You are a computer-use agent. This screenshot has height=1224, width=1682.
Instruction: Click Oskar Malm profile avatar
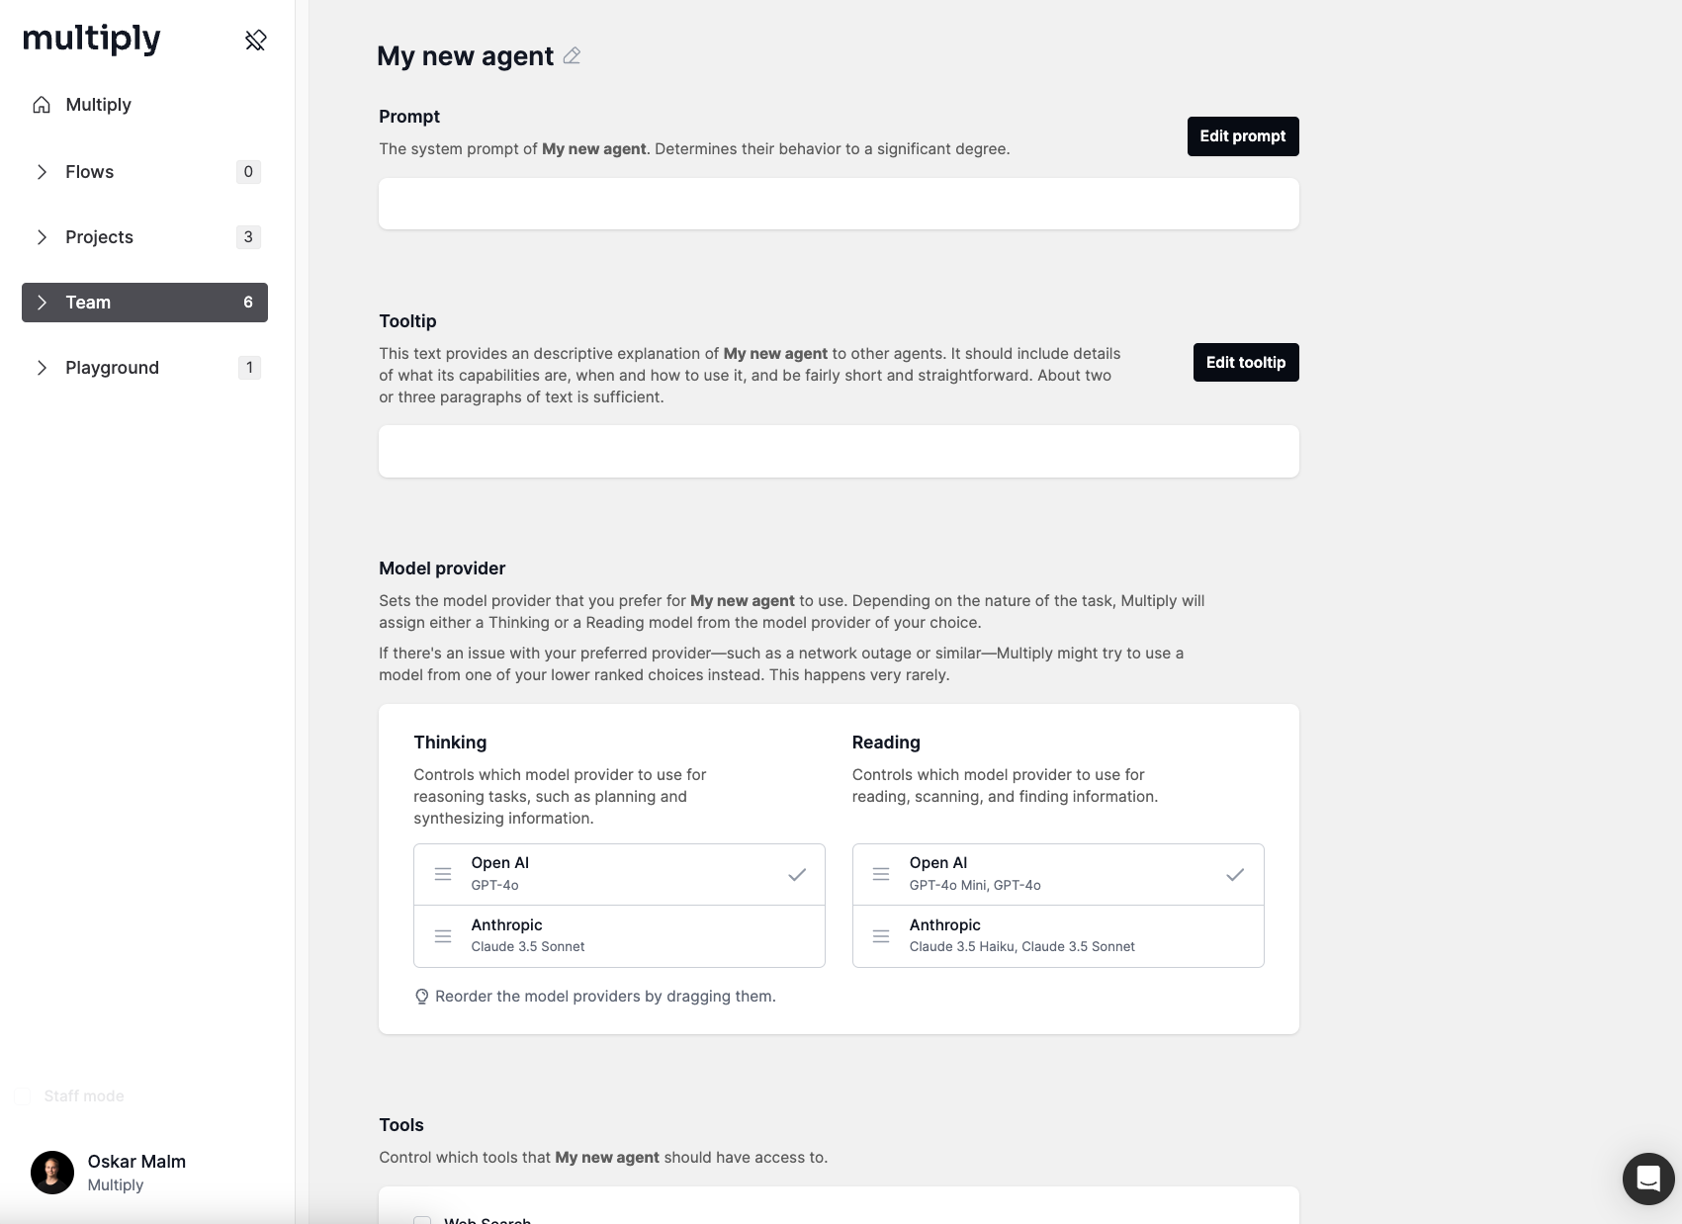pos(52,1173)
